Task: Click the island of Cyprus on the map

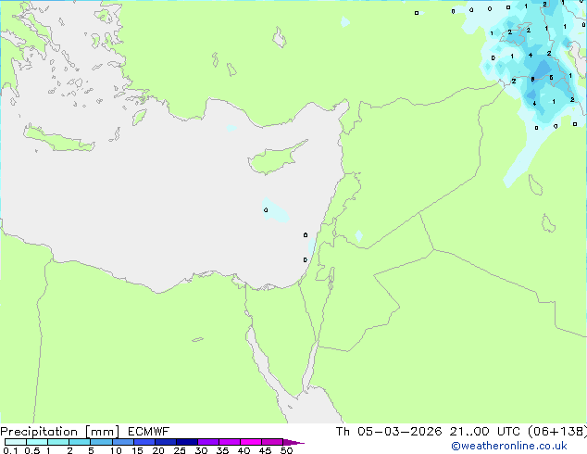Action: coord(275,159)
